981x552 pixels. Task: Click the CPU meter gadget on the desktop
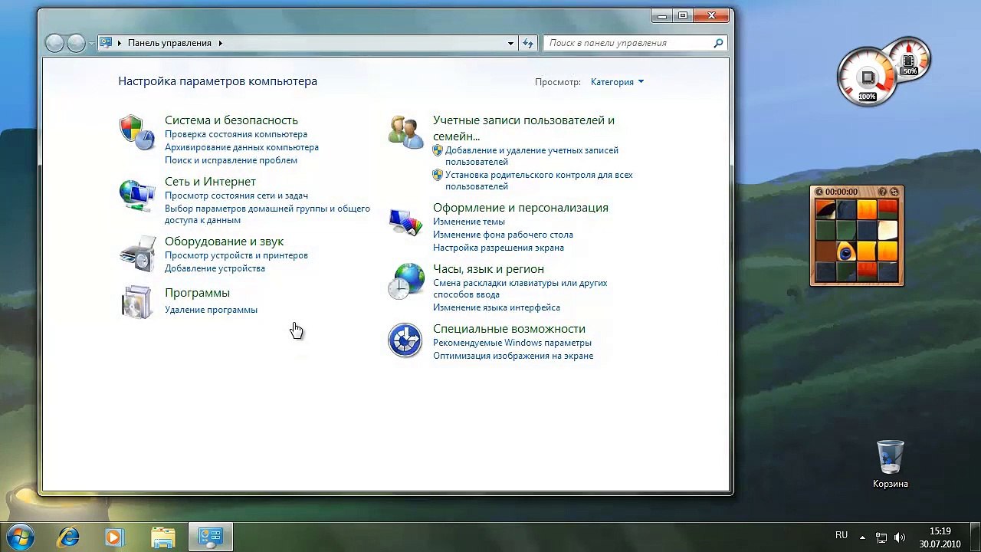(x=868, y=77)
